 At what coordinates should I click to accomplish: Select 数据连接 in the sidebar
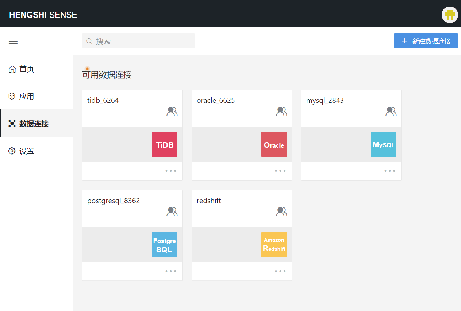click(x=37, y=124)
